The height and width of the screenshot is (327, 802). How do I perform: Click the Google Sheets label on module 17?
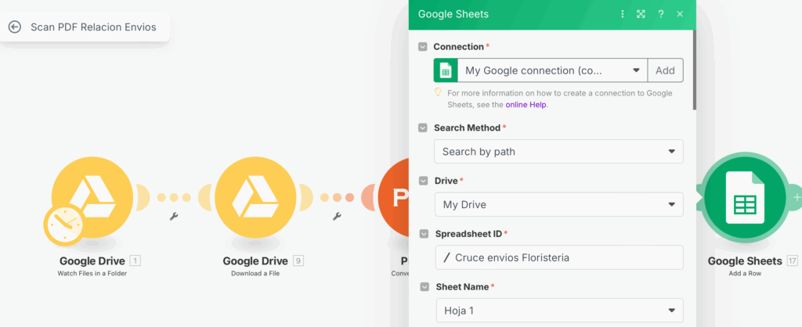[x=745, y=261]
